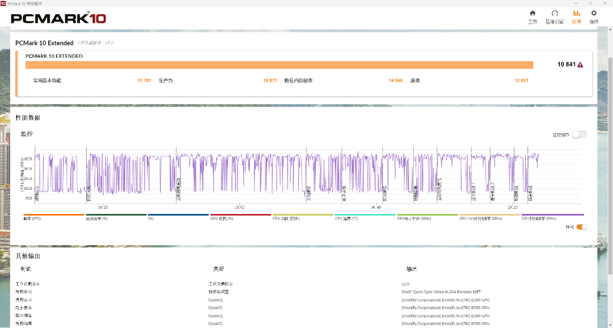This screenshot has height=328, width=613.
Task: Select the 结果 results bar-chart icon
Action: [576, 16]
